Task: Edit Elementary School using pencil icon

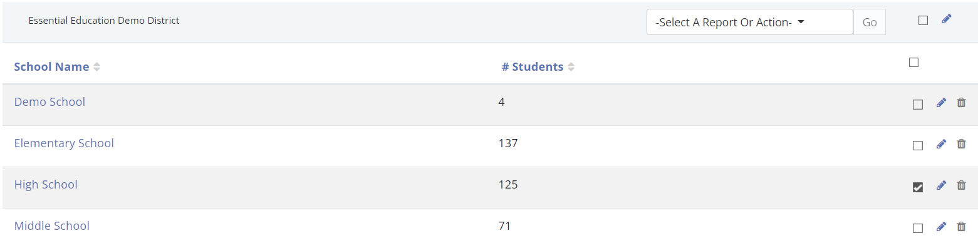Action: tap(941, 144)
